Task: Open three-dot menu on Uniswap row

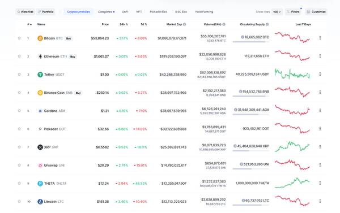Action: tap(320, 165)
